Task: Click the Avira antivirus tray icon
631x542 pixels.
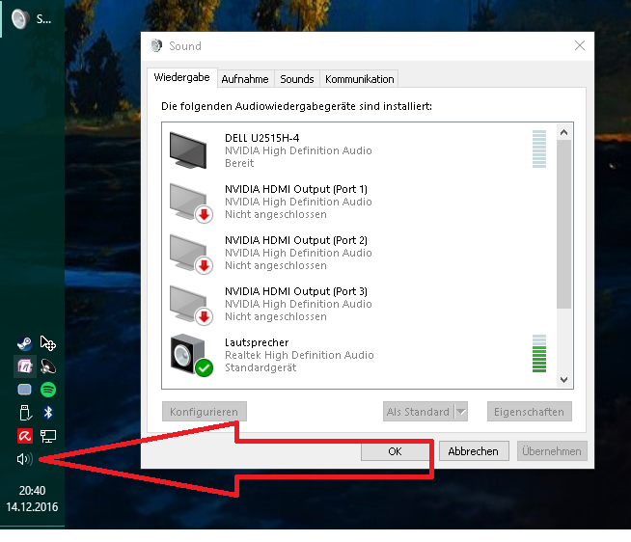Action: click(x=25, y=436)
